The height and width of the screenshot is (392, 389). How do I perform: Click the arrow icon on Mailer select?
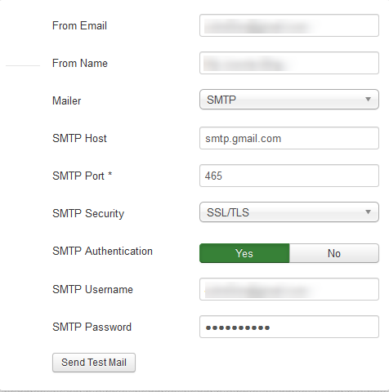(368, 100)
